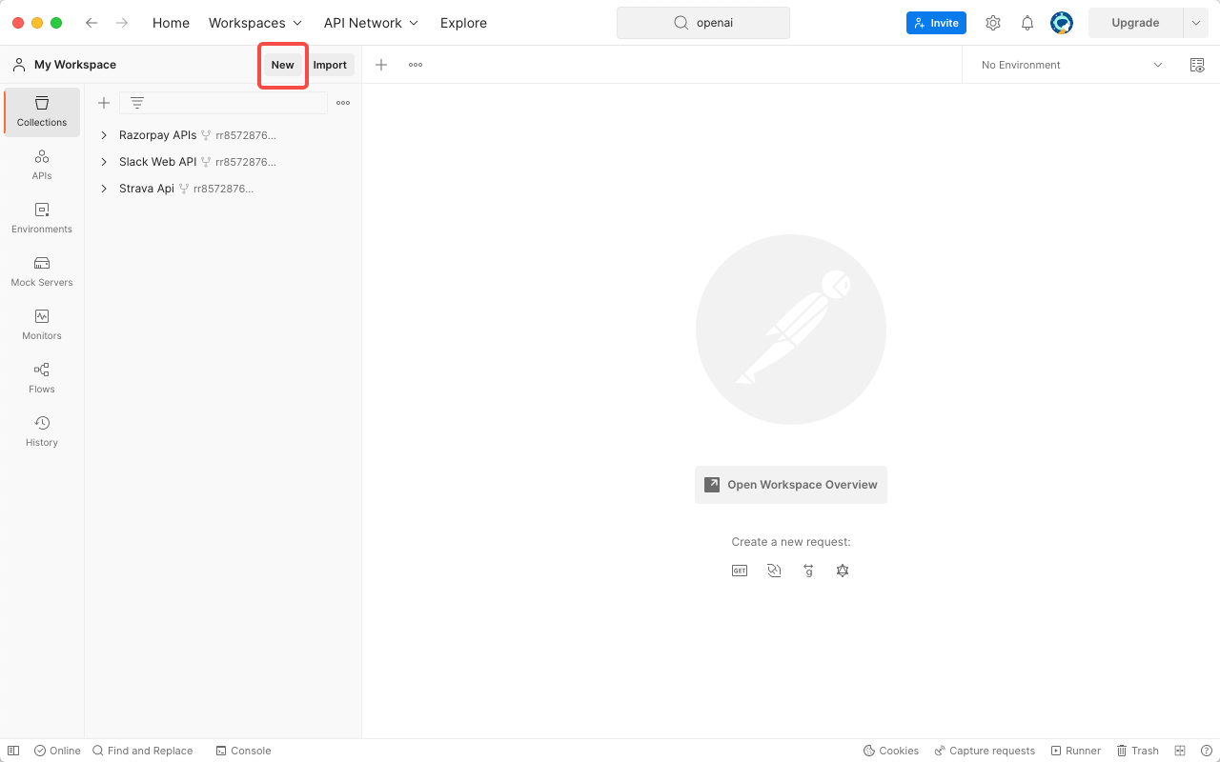
Task: Create a new WebSocket request
Action: tap(774, 570)
